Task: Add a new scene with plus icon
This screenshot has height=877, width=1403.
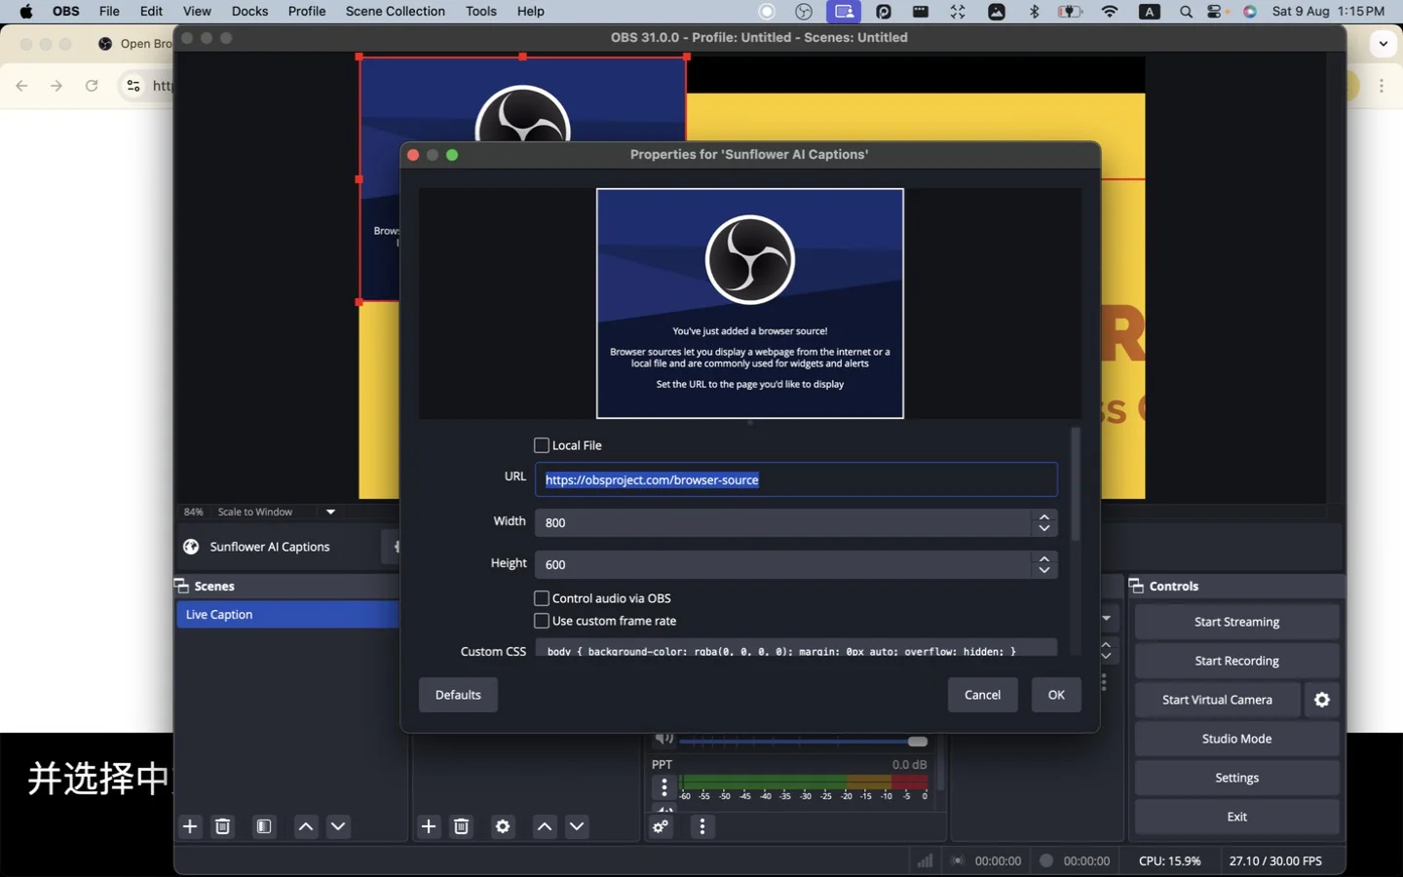Action: pyautogui.click(x=190, y=826)
